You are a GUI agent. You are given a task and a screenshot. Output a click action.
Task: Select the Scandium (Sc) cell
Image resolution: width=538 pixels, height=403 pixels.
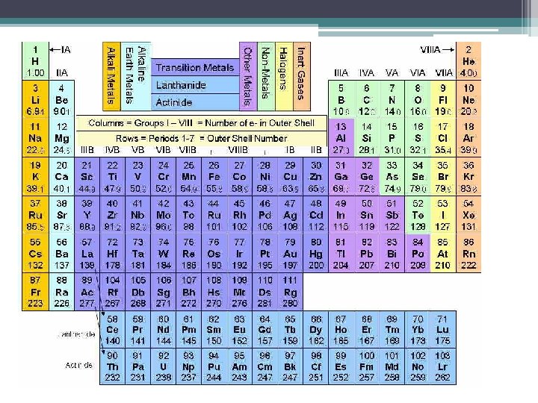[87, 176]
